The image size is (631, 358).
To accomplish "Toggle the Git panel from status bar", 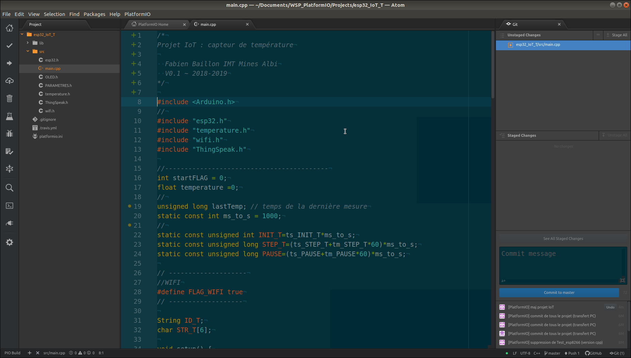I will tap(617, 353).
